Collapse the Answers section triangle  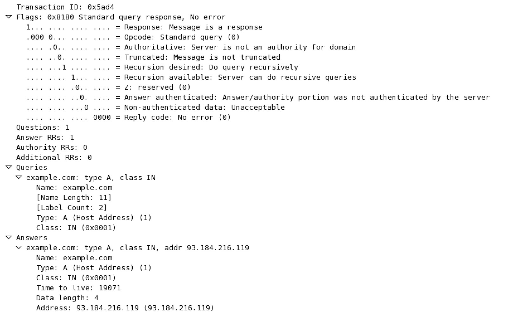(9, 237)
